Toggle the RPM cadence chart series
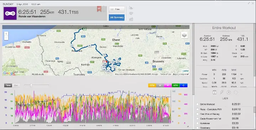 [x=152, y=85]
